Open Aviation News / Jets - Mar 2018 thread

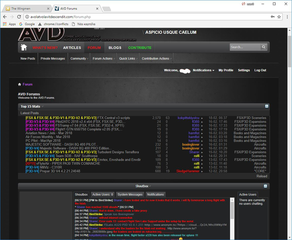(x=49, y=133)
